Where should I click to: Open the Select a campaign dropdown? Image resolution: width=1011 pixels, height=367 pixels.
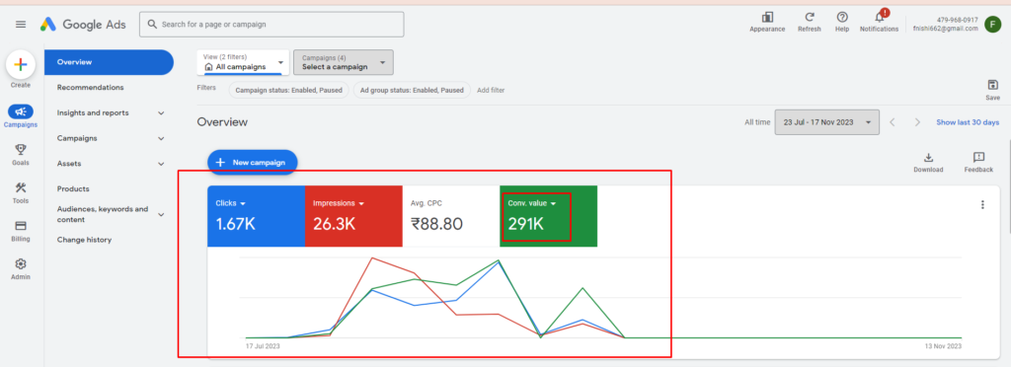pyautogui.click(x=343, y=62)
